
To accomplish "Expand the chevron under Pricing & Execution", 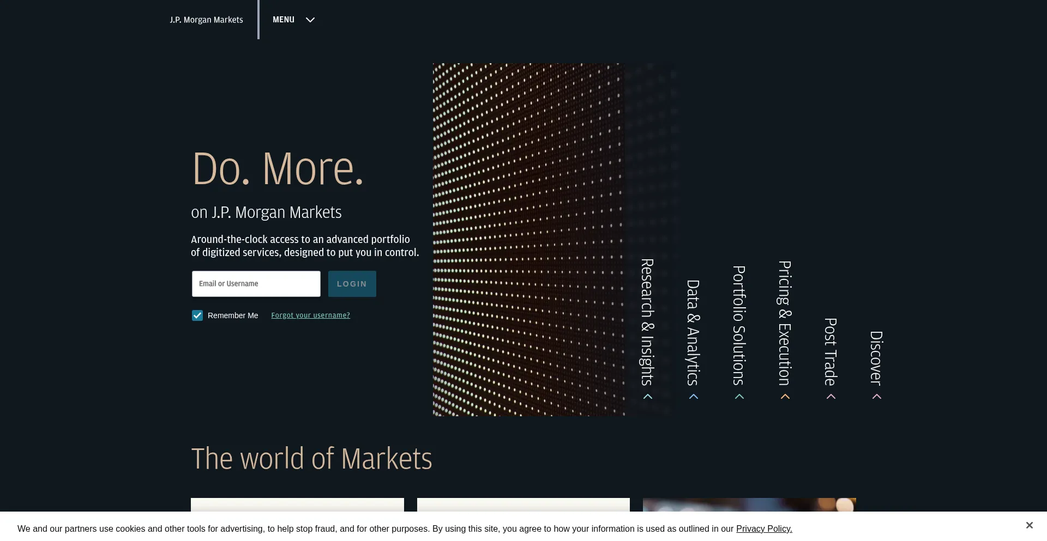I will click(x=785, y=397).
